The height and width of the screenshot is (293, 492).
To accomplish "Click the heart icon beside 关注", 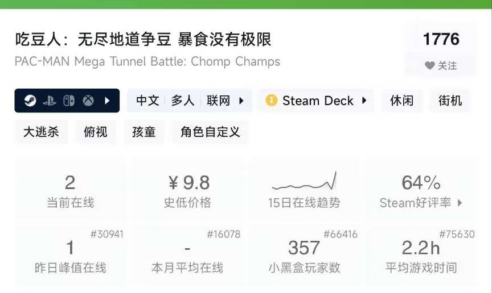I will coord(430,66).
